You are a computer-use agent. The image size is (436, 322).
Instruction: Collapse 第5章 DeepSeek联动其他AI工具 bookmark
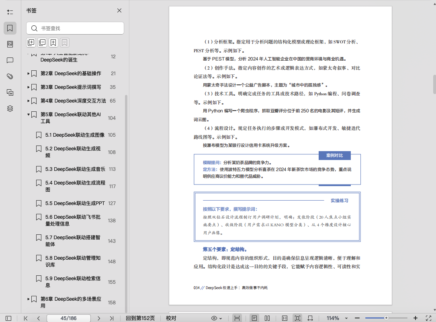[x=29, y=114]
